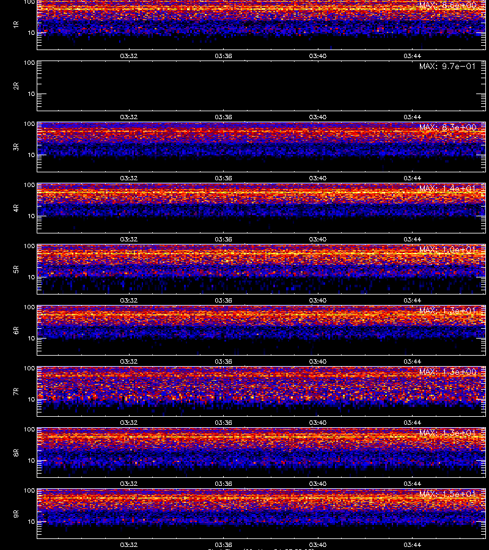This screenshot has width=489, height=550.
Task: Click the 100 y-axis tick label of panel 7R
Action: [29, 369]
